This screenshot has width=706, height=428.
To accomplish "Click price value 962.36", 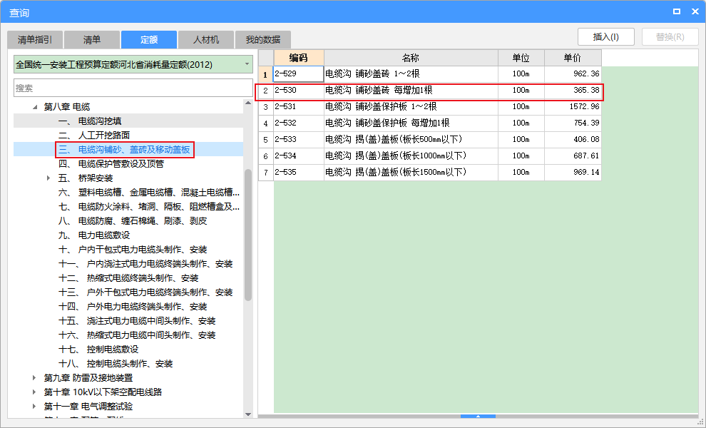I will tap(586, 74).
